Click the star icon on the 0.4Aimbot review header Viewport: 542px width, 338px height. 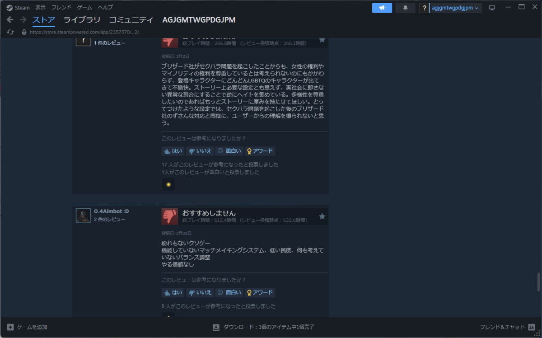click(322, 216)
